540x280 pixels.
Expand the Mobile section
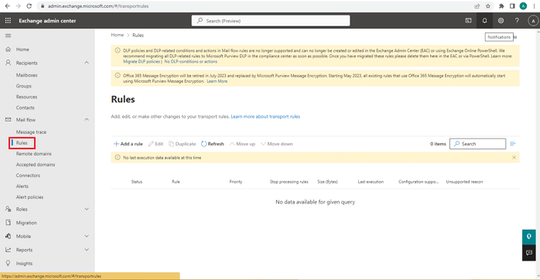[x=87, y=236]
